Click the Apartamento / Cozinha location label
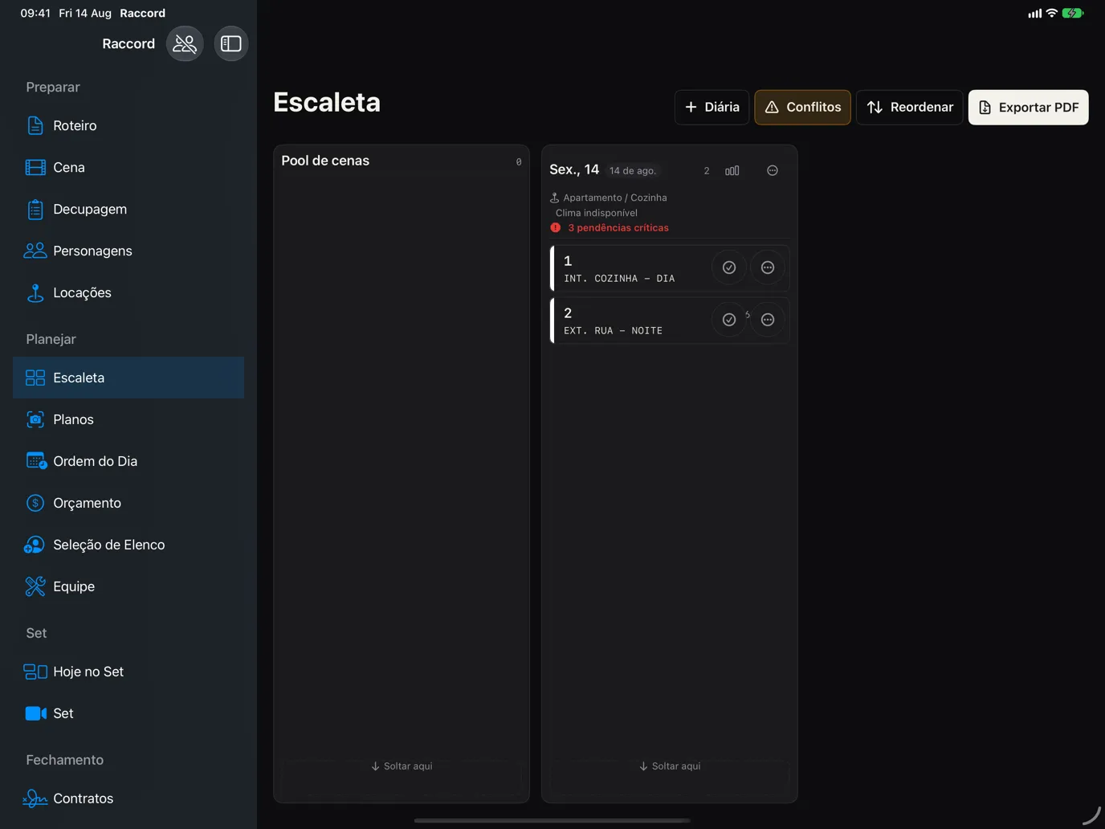 point(614,198)
